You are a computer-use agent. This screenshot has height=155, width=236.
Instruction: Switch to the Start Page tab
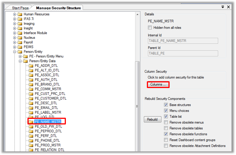point(20,8)
